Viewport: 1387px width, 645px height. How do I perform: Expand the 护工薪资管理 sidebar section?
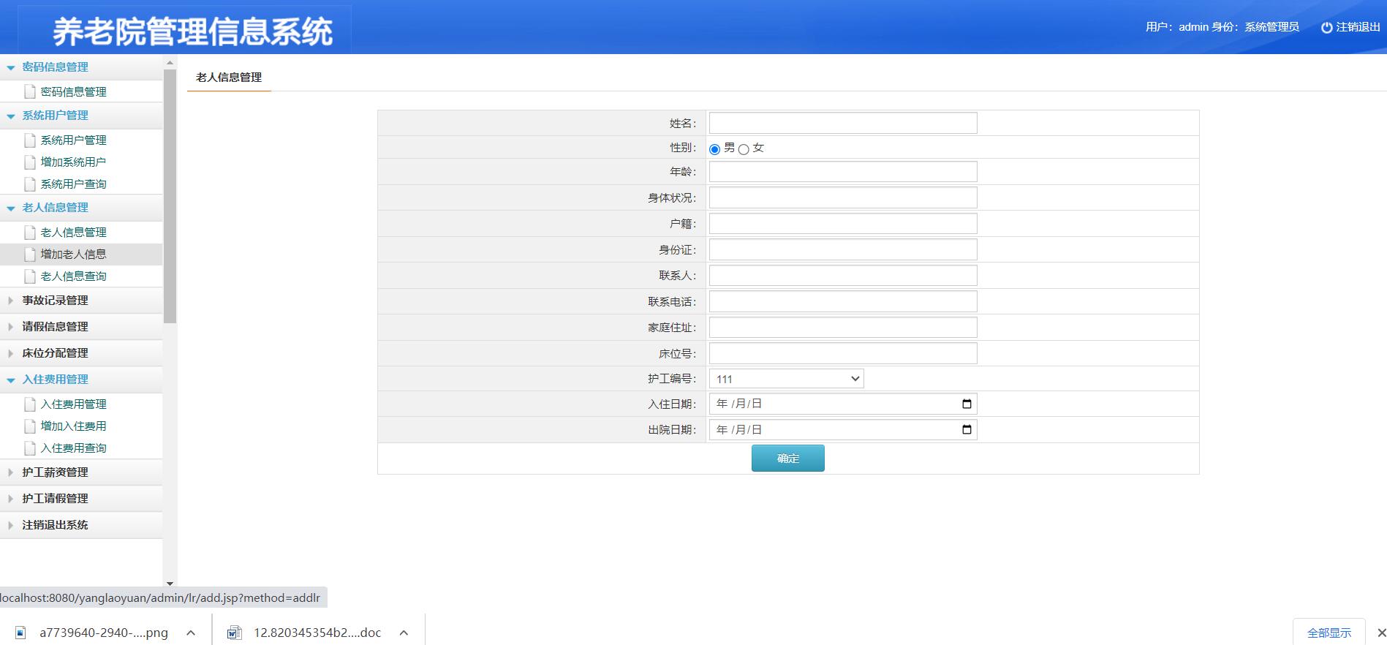[x=10, y=472]
